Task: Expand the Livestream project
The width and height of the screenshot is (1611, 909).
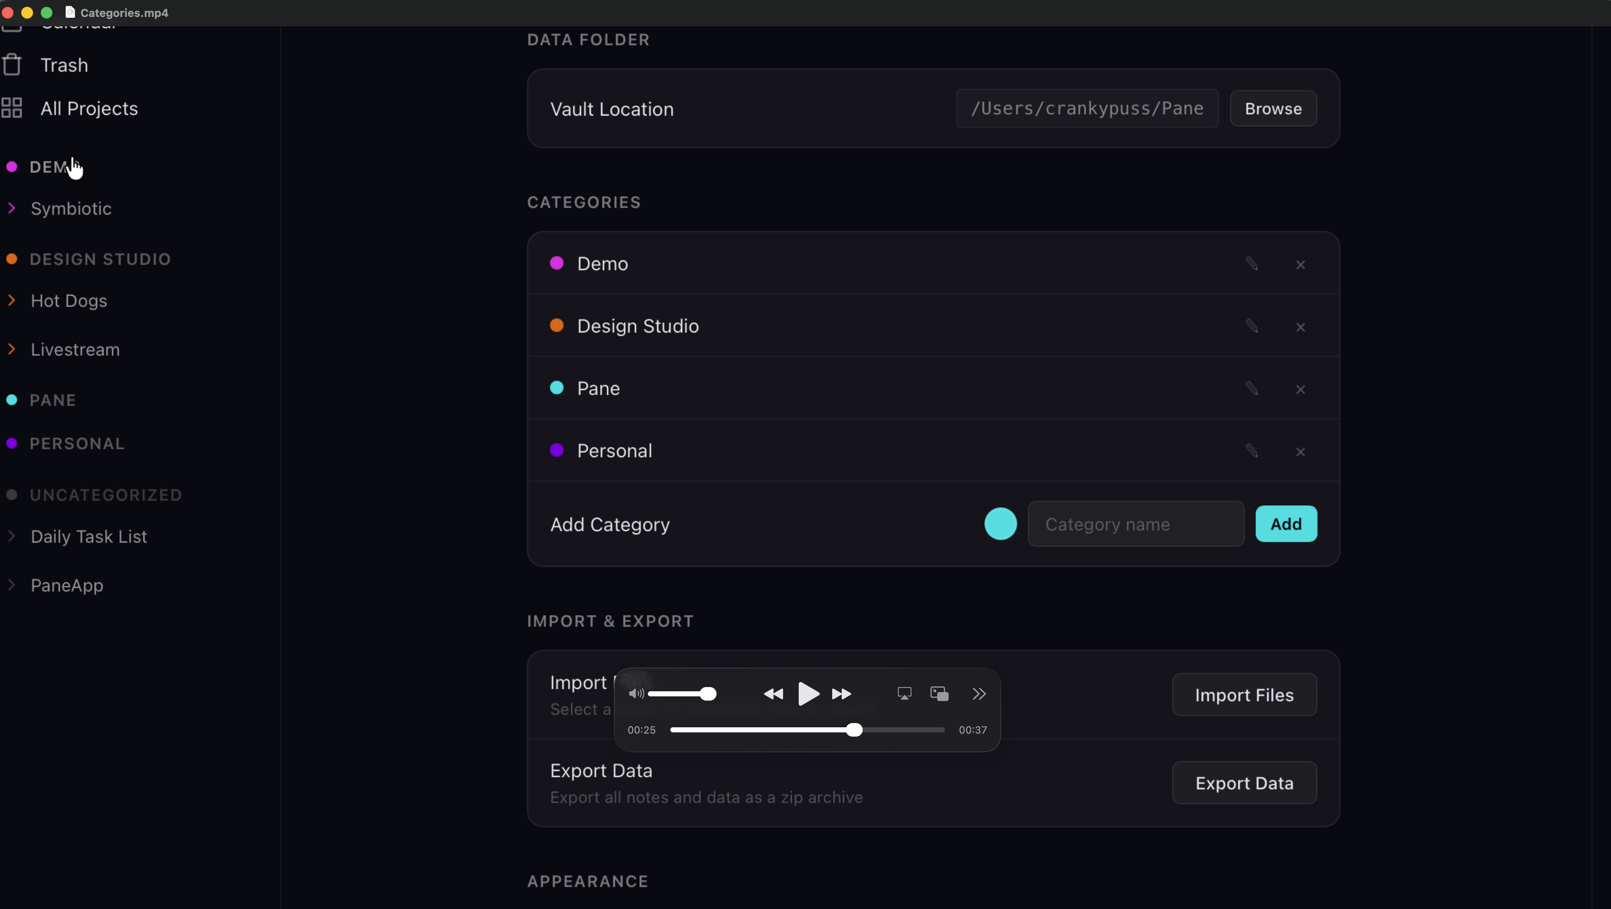Action: [11, 349]
